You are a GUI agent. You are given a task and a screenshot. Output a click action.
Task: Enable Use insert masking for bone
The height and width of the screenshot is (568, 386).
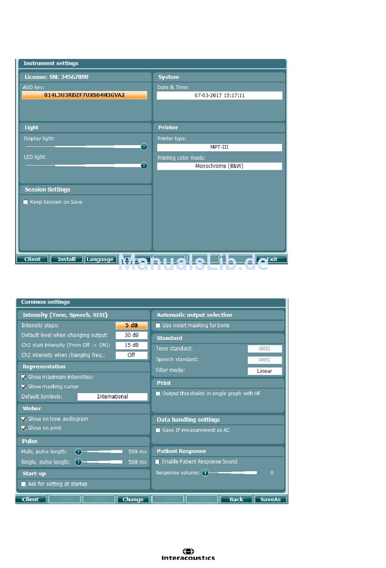[x=158, y=326]
